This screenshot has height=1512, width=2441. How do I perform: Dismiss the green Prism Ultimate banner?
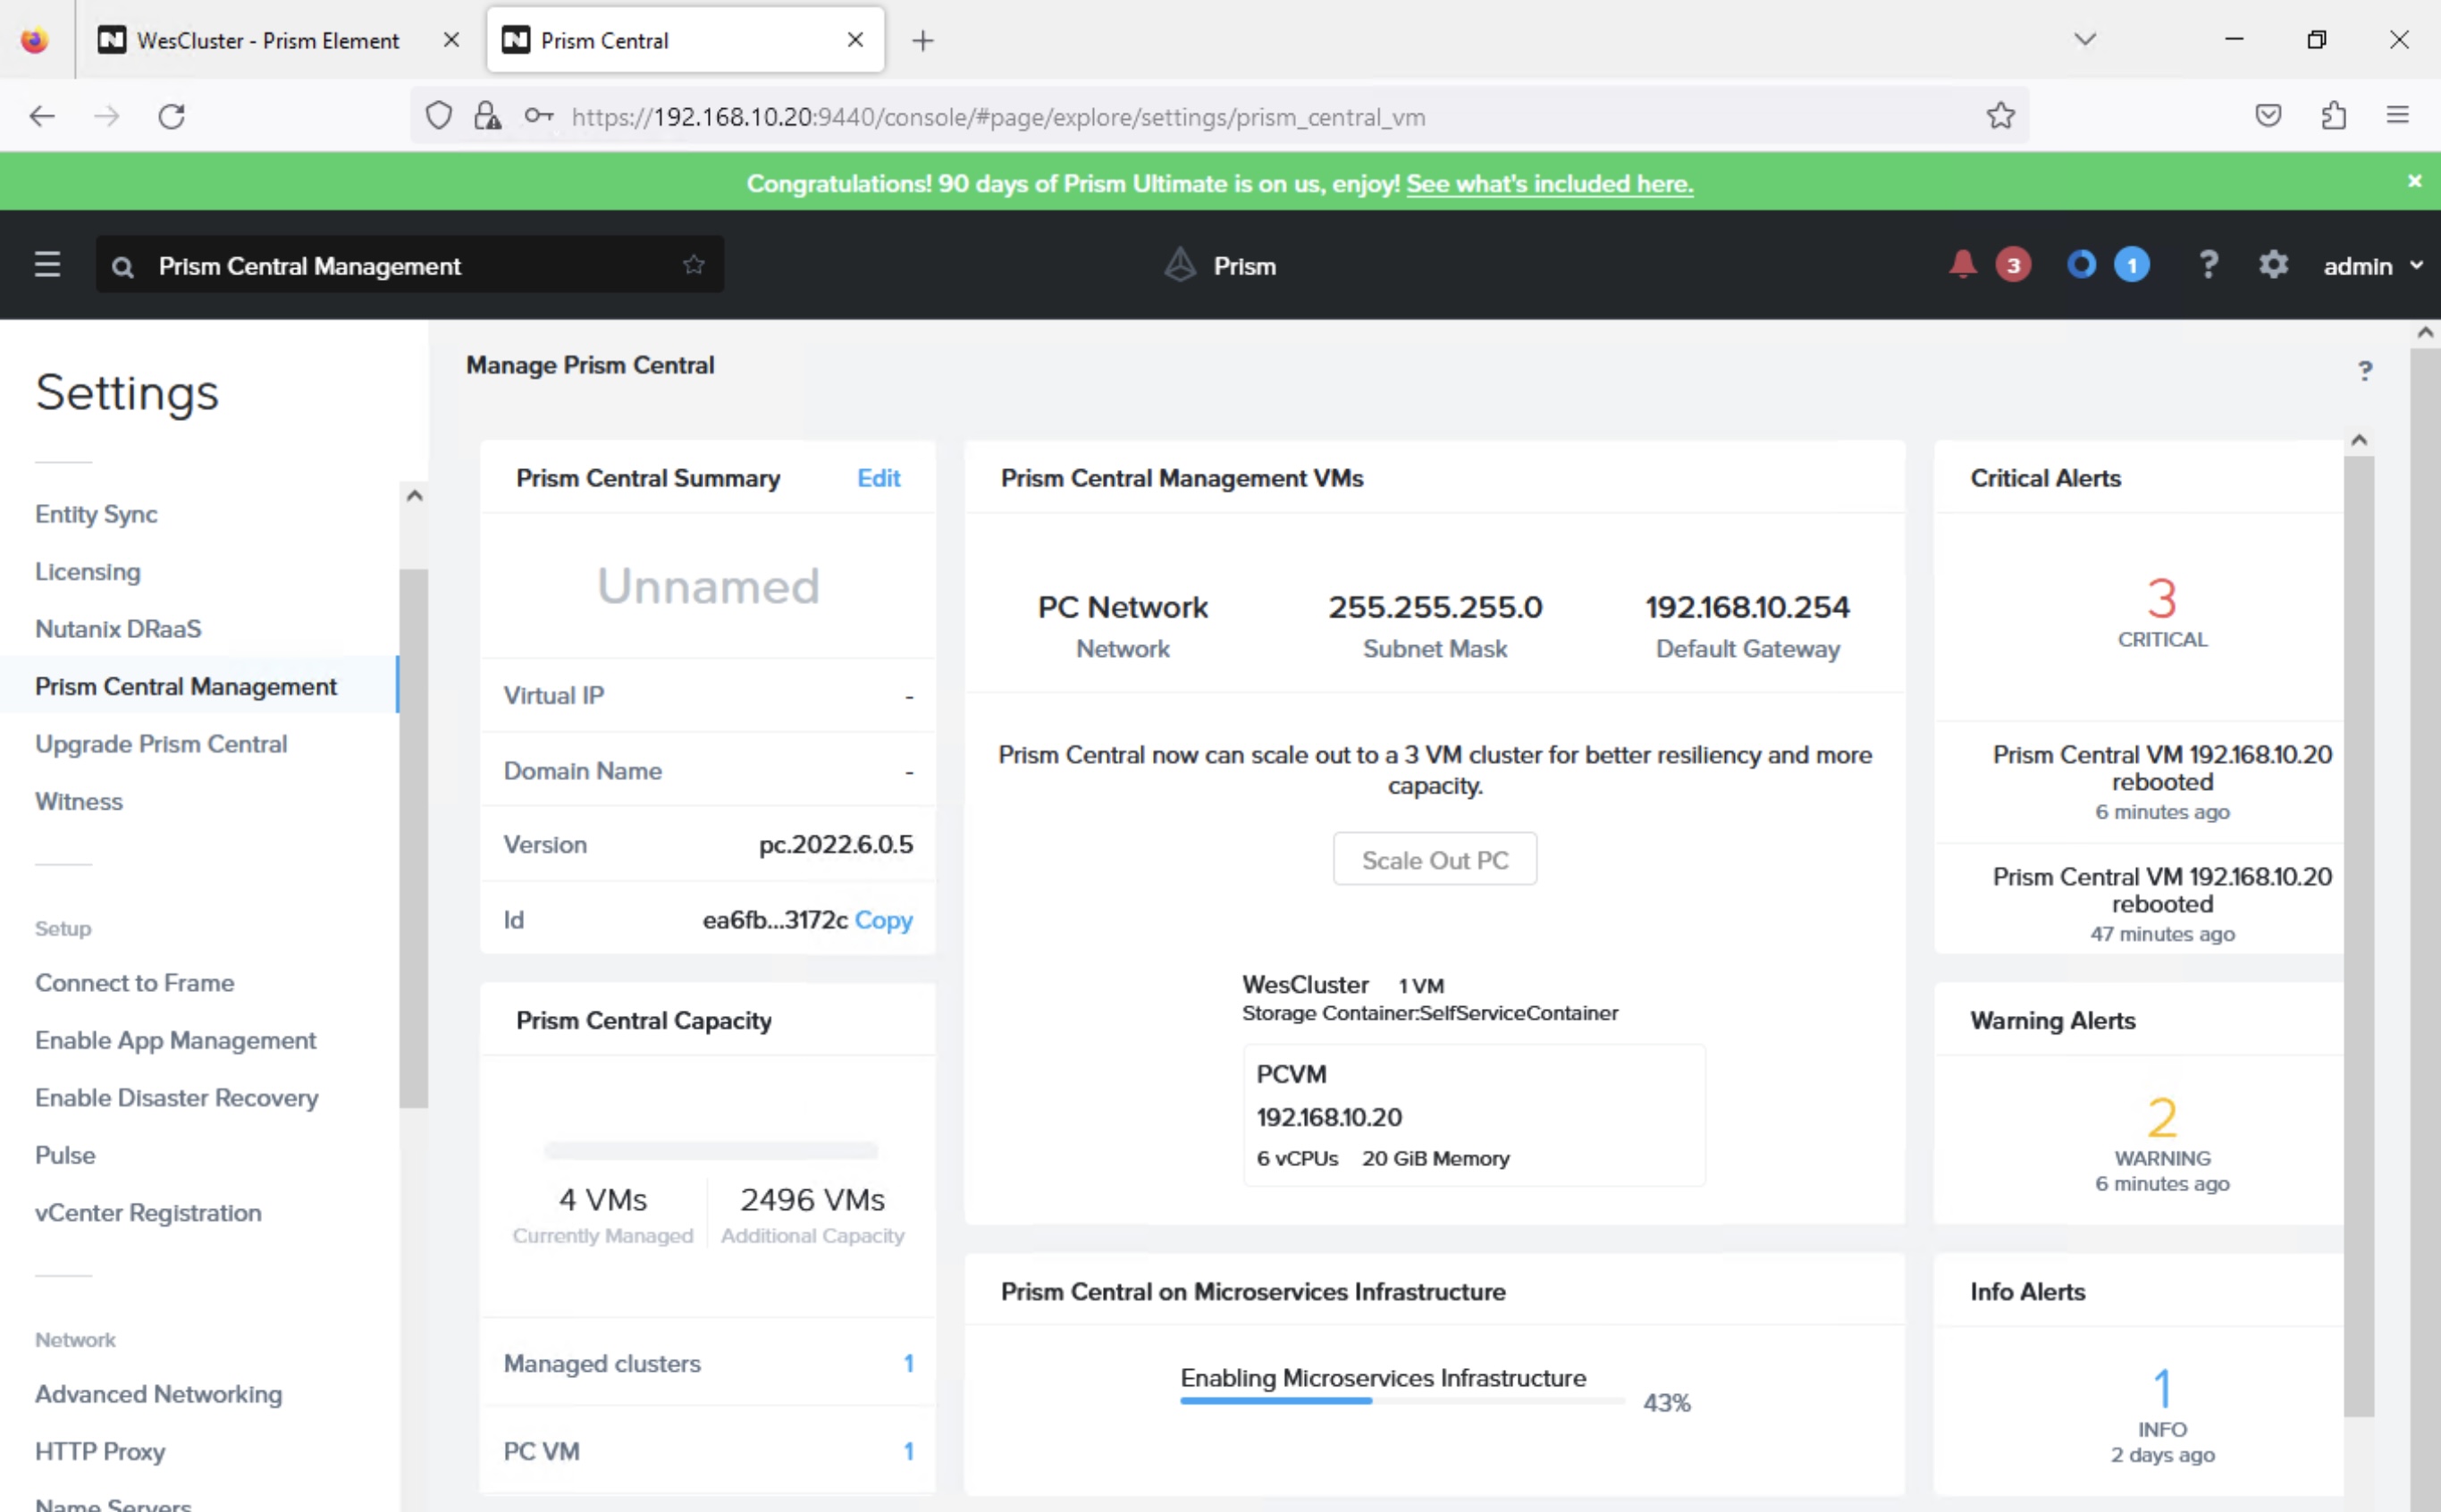tap(2414, 181)
